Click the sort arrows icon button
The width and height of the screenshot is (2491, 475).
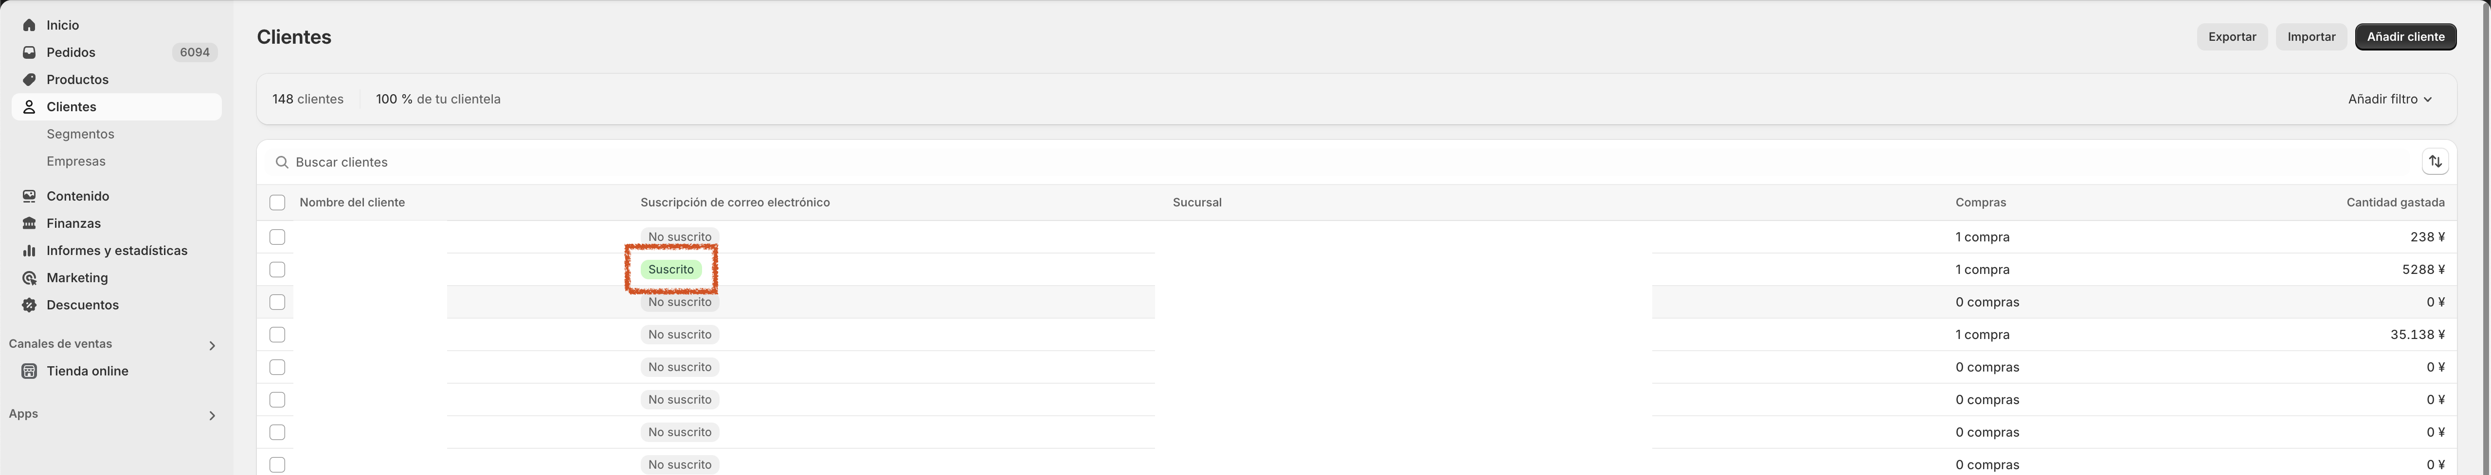(x=2435, y=162)
